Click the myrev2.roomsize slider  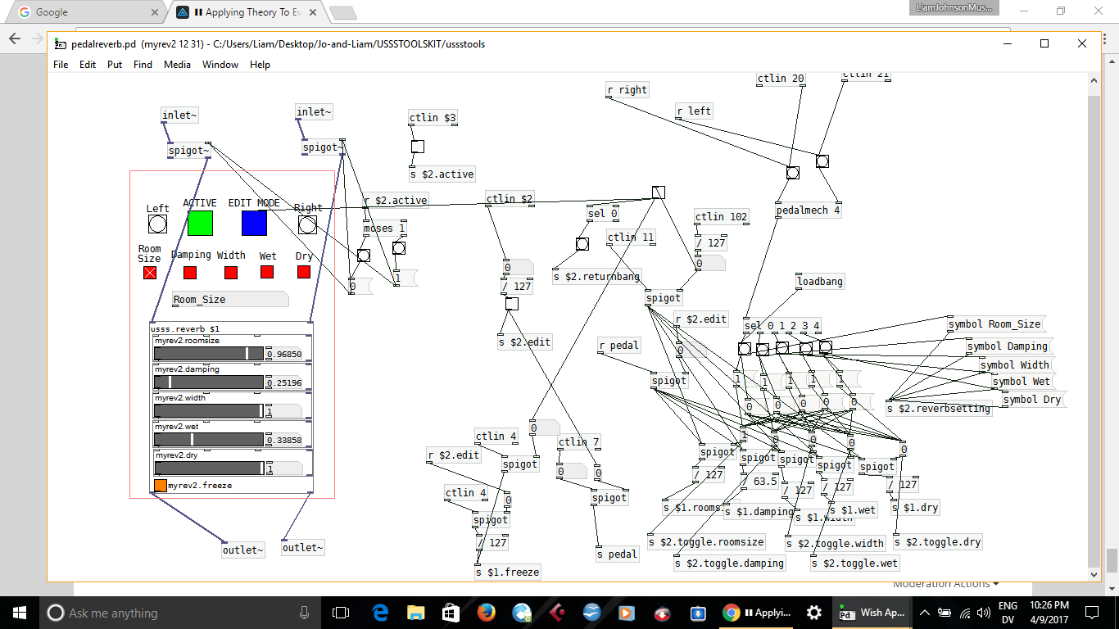(209, 353)
